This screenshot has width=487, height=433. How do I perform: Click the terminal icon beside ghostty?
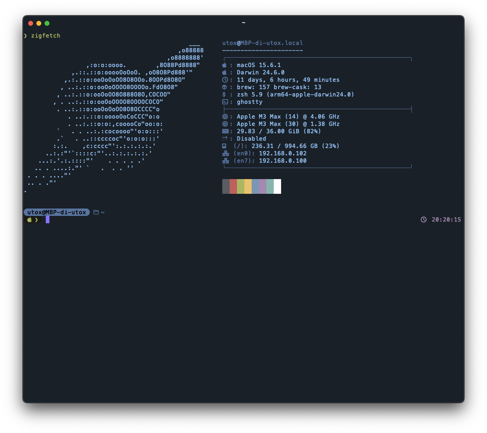[x=224, y=101]
